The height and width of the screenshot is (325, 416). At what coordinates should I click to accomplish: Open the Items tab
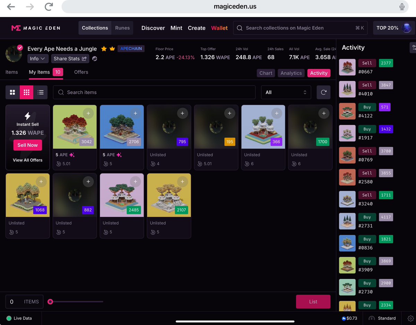(11, 72)
